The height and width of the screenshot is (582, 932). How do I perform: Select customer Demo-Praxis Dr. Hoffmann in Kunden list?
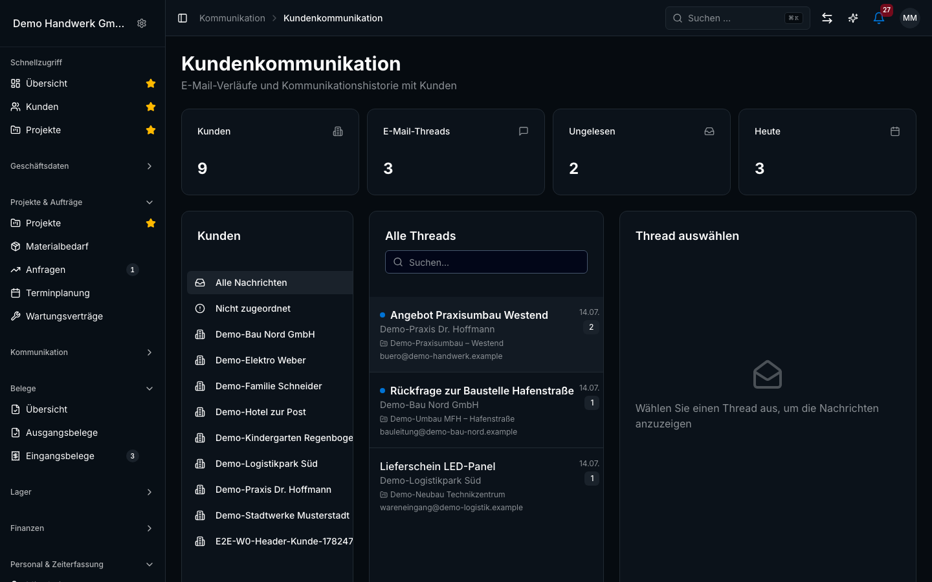270,490
